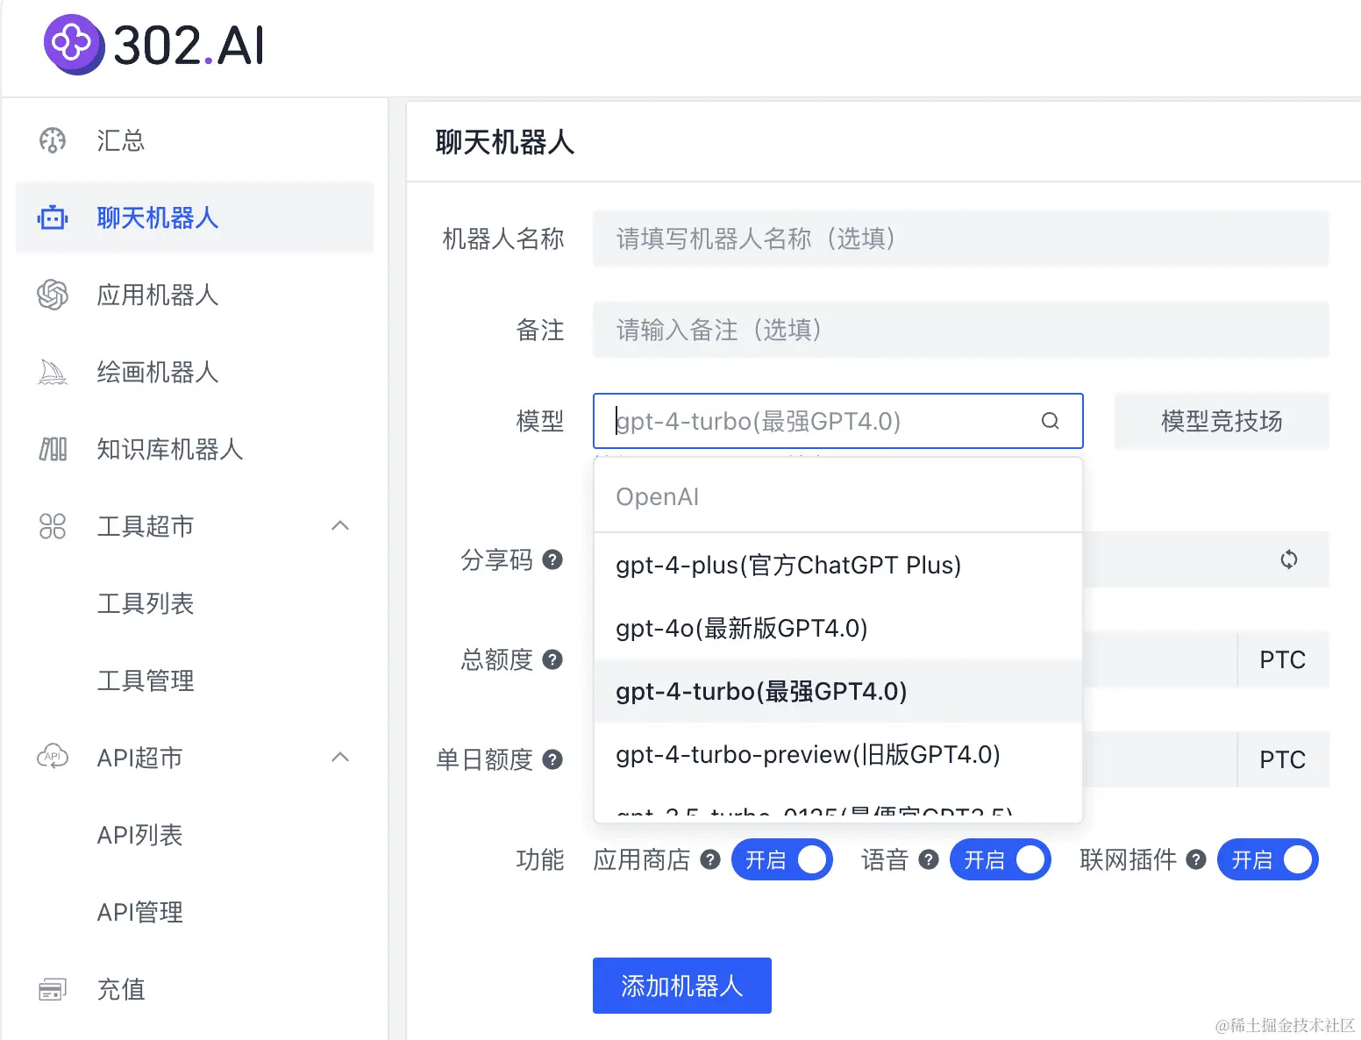
Task: Select gpt-4-plus(官方ChatGPT Plus) option
Action: [x=837, y=565]
